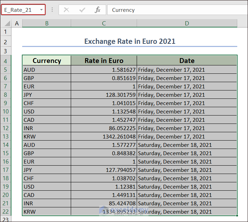248x222 pixels.
Task: Click the KRW cell in row 13
Action: (46, 136)
